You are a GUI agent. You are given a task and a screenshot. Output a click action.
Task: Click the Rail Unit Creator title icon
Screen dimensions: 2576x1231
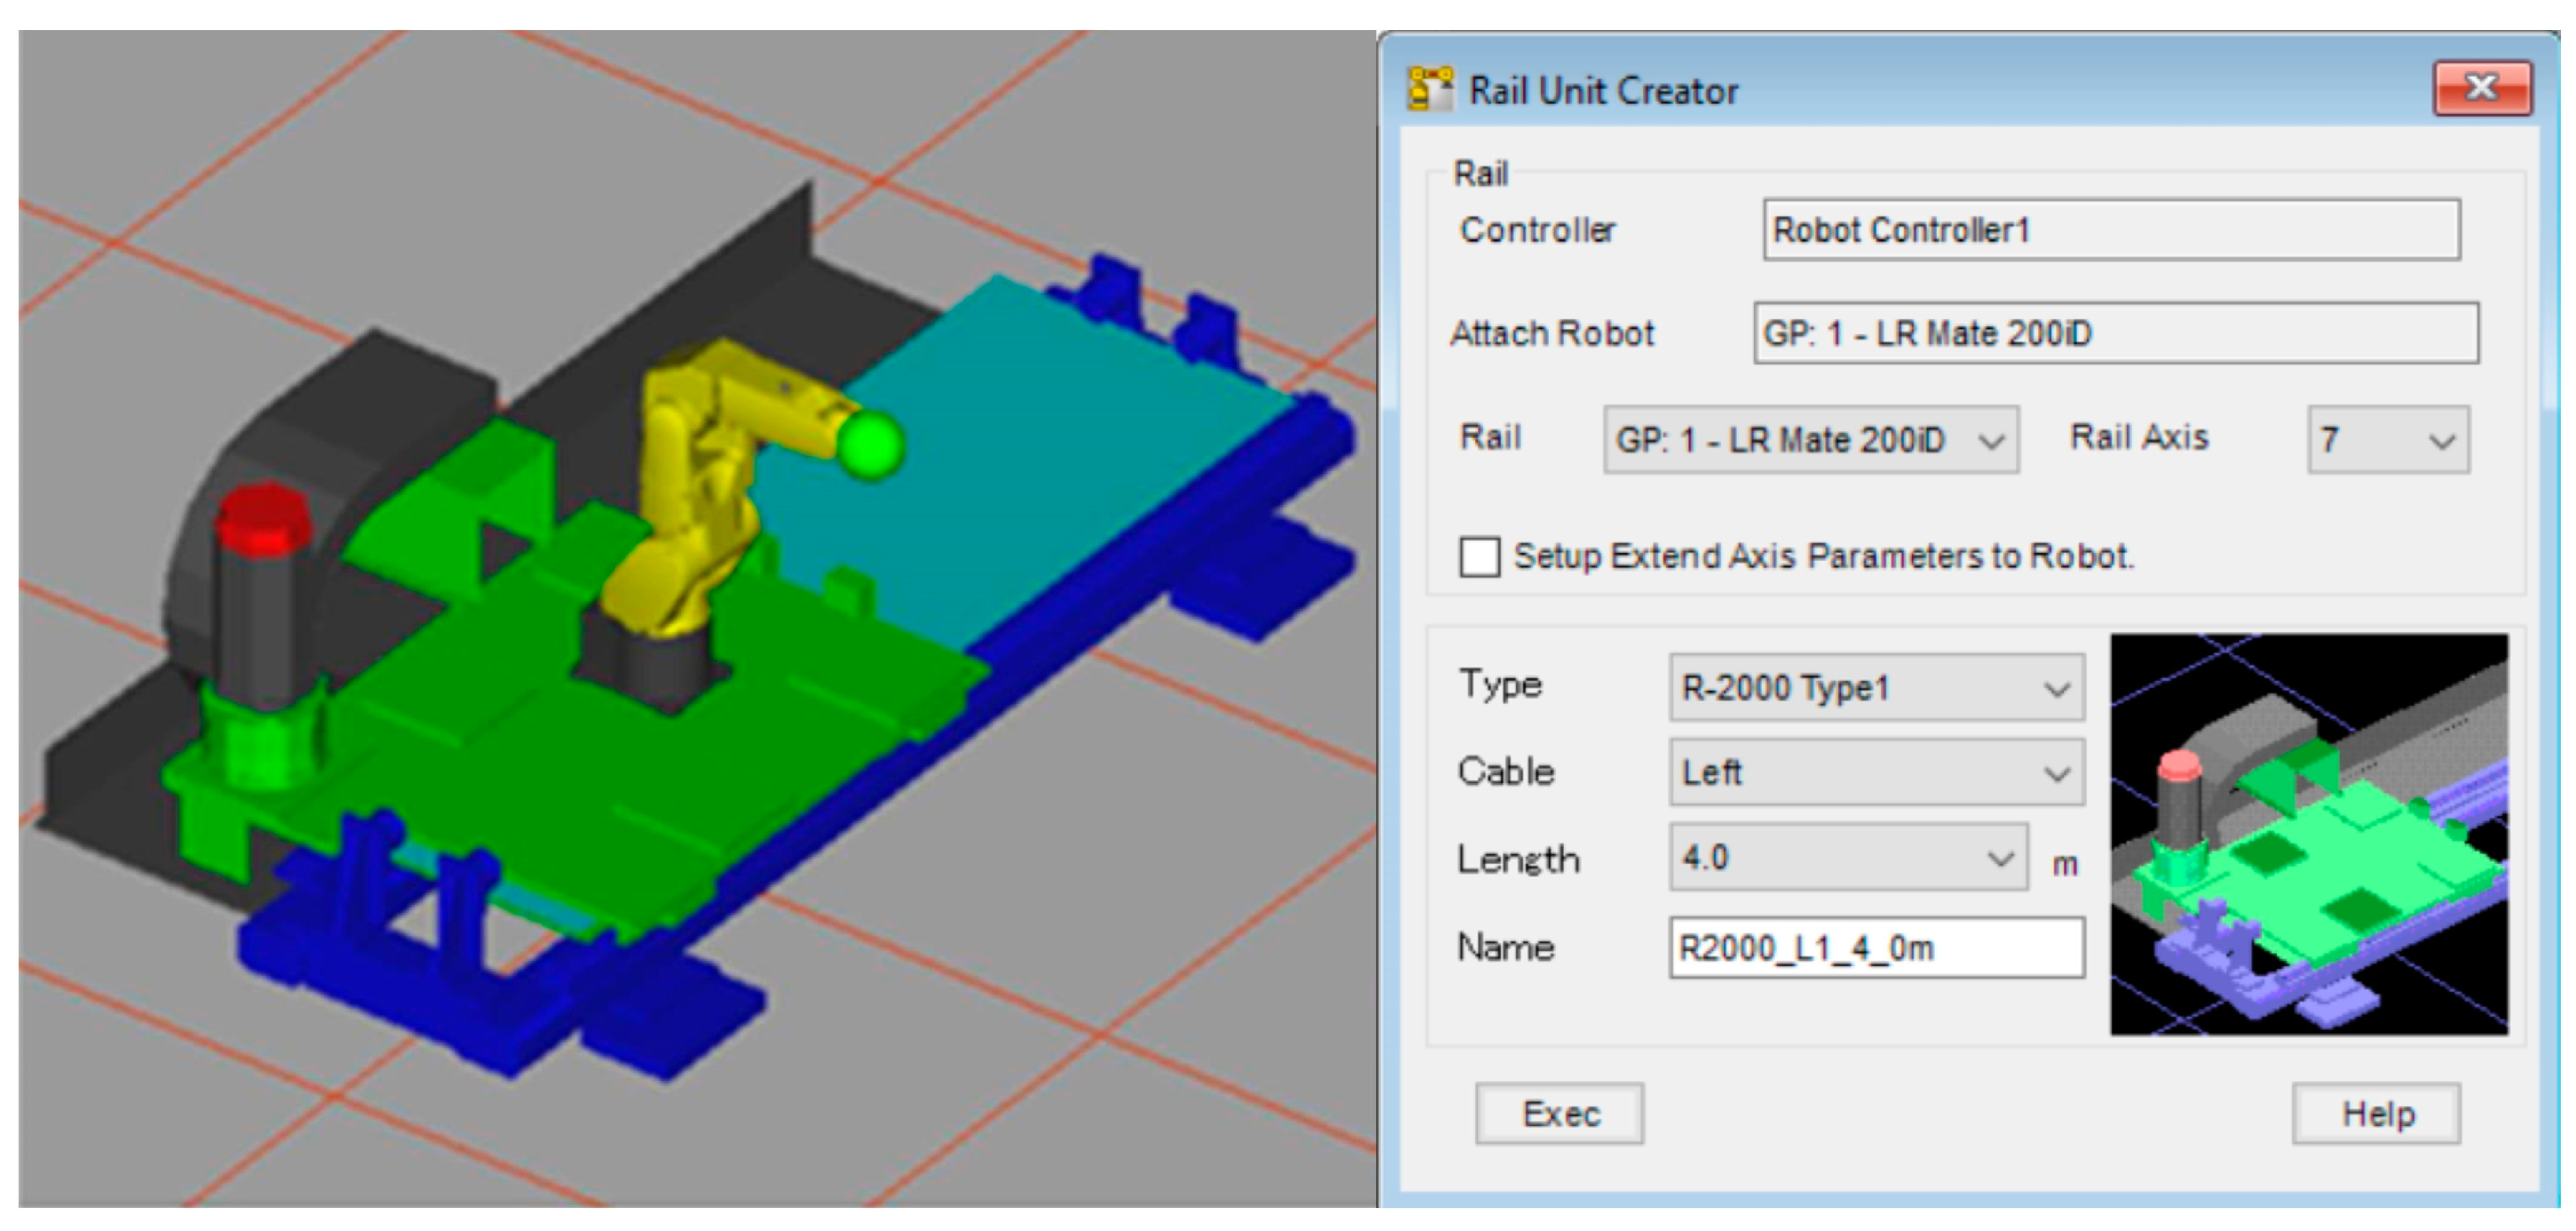point(1429,89)
